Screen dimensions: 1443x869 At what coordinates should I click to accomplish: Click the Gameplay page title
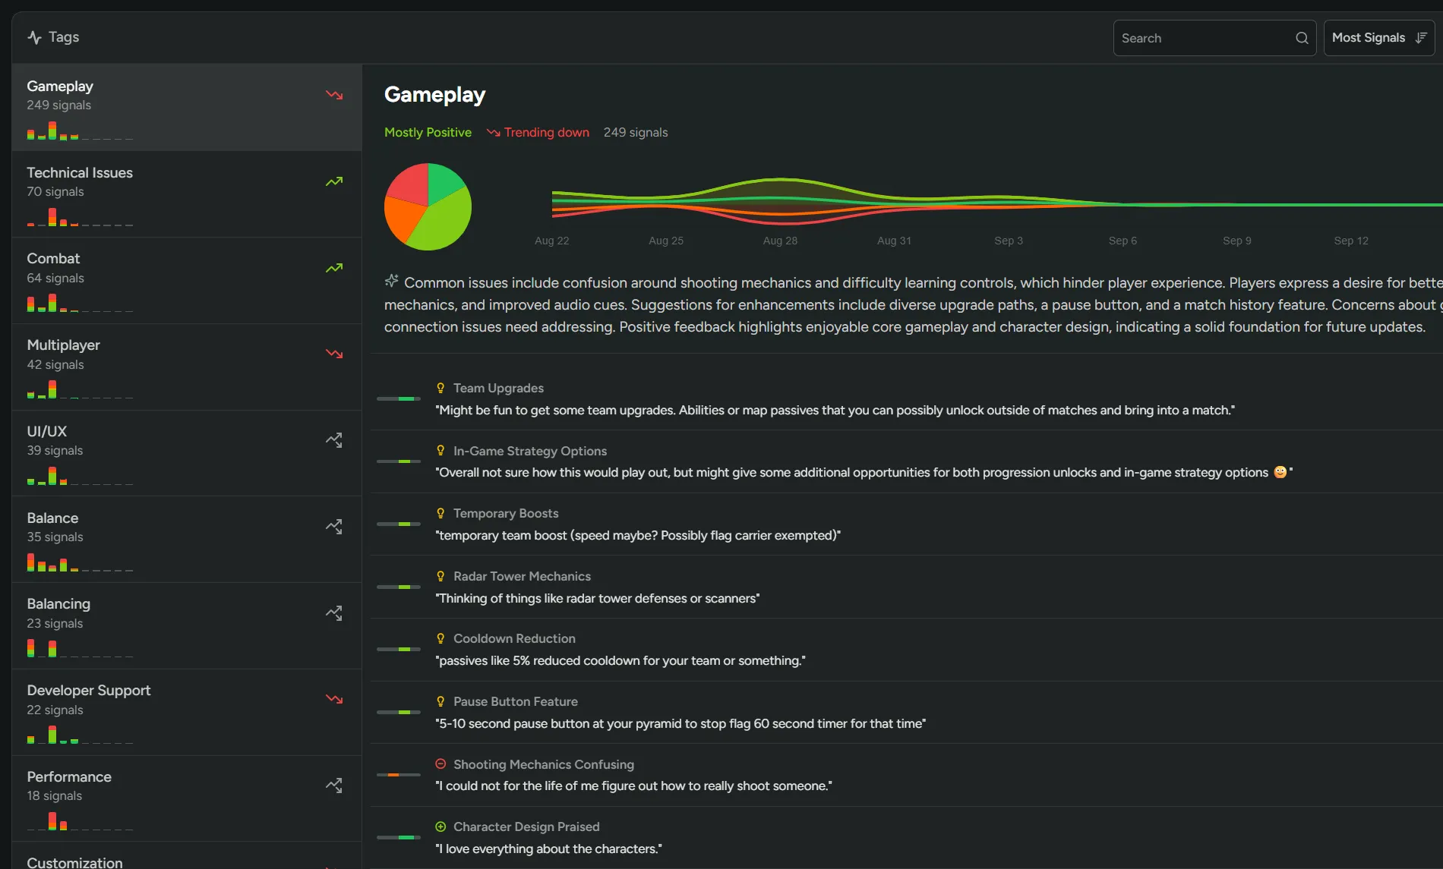[434, 94]
